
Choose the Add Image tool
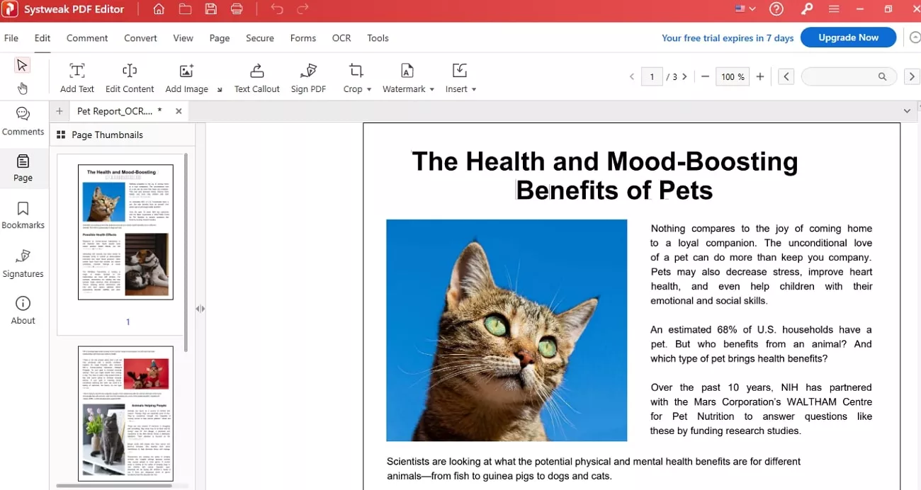pyautogui.click(x=186, y=78)
